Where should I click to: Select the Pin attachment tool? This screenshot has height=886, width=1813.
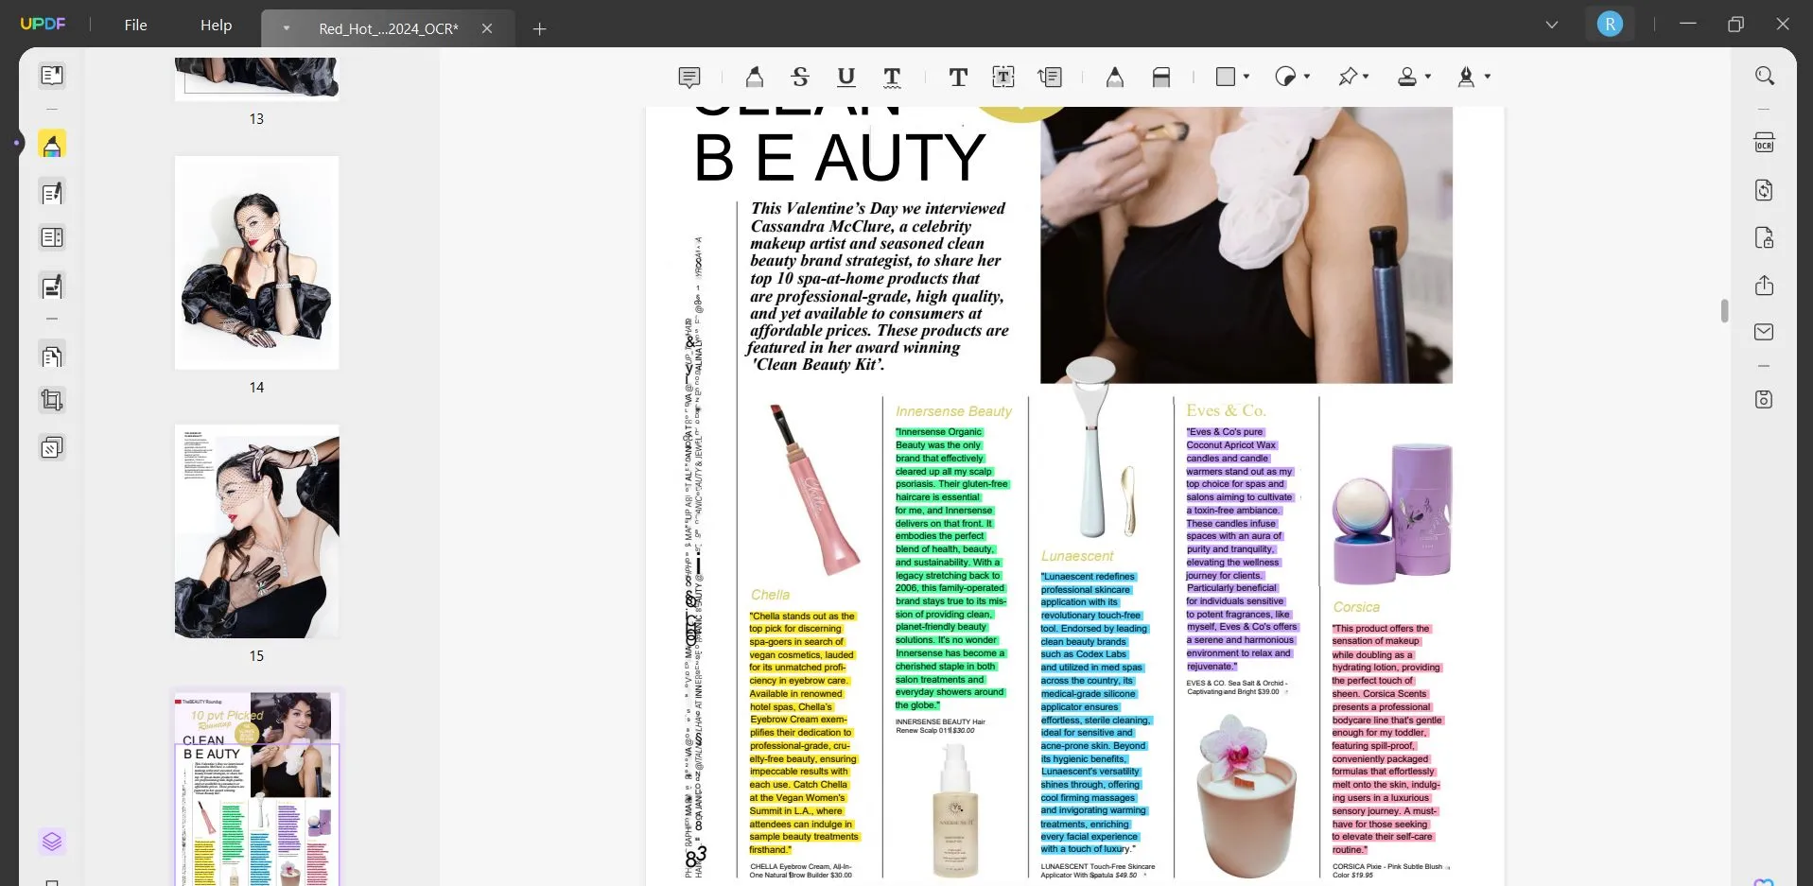coord(1348,77)
